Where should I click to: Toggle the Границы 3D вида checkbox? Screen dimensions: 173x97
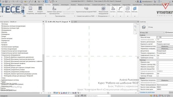pos(158,76)
